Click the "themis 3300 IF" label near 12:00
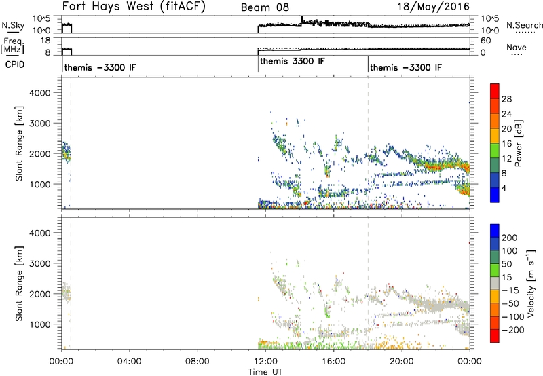This screenshot has width=543, height=376. (x=293, y=61)
